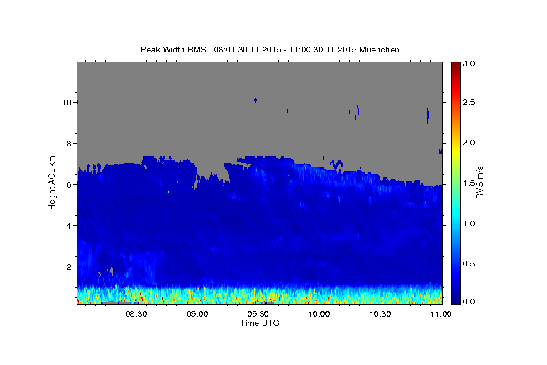Click the 'Height AGL km' axis label

[52, 182]
